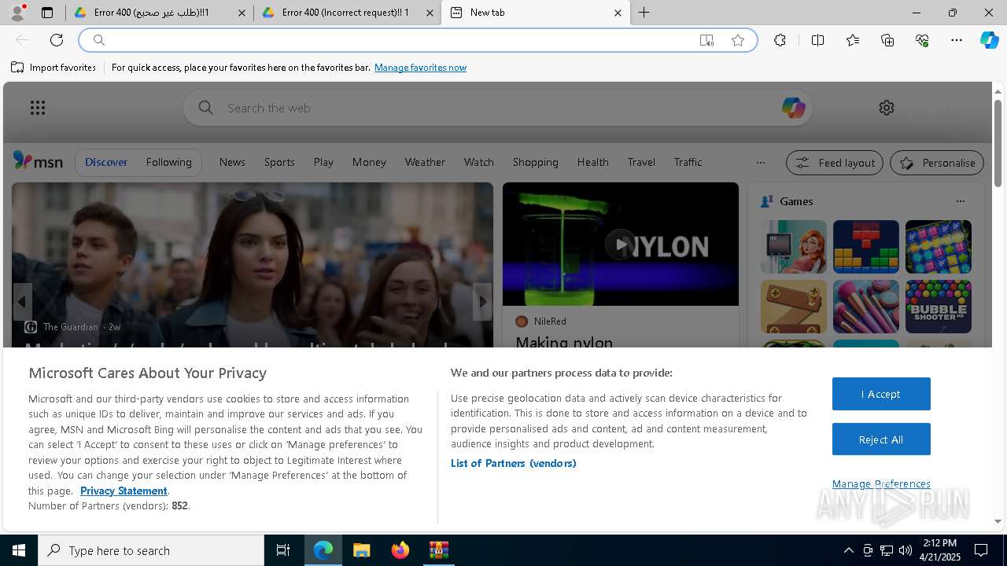Click the MSN logo
Image resolution: width=1007 pixels, height=566 pixels.
coord(38,161)
